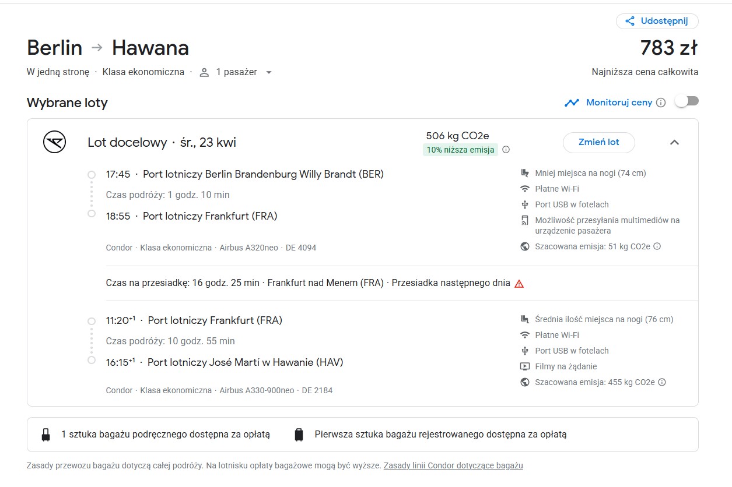This screenshot has width=732, height=487.
Task: Open info icon next to 10% niższa emisja
Action: 506,150
